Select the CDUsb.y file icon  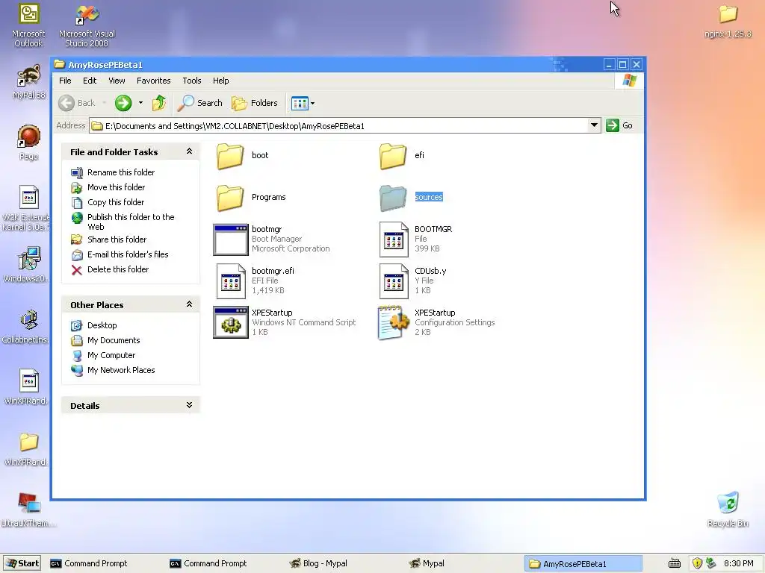(x=394, y=281)
